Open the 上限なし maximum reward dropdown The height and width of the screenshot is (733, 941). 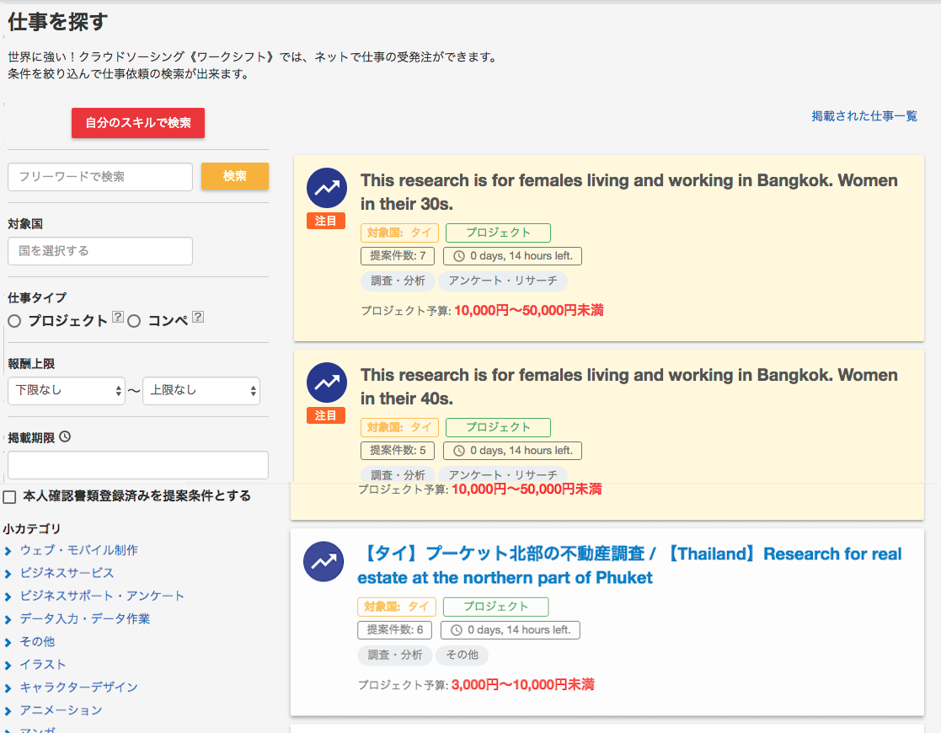(201, 391)
